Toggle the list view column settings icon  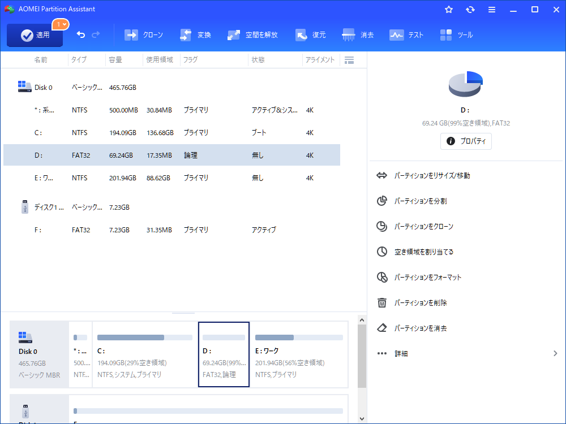pyautogui.click(x=349, y=60)
